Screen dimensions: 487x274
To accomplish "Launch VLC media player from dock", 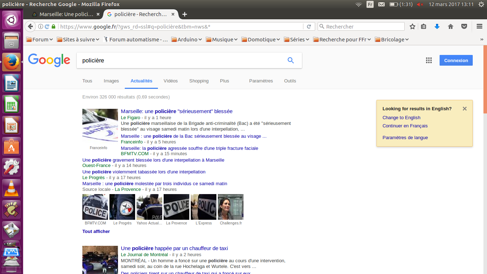I will click(x=12, y=189).
